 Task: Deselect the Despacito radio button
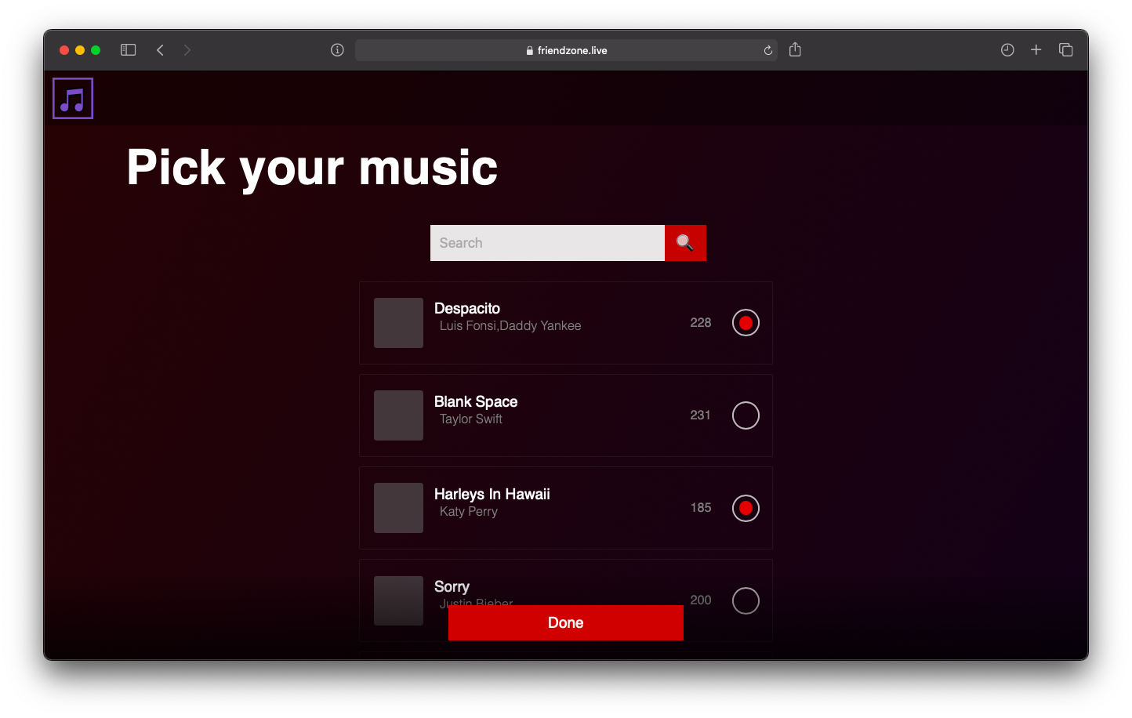pyautogui.click(x=746, y=323)
